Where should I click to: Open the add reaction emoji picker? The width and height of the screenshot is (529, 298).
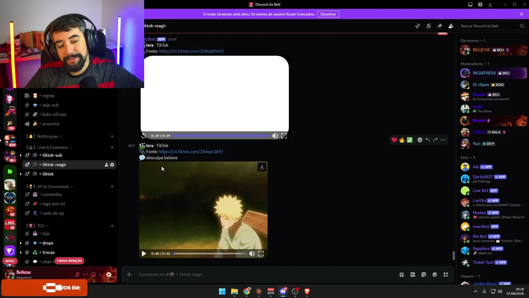420,140
